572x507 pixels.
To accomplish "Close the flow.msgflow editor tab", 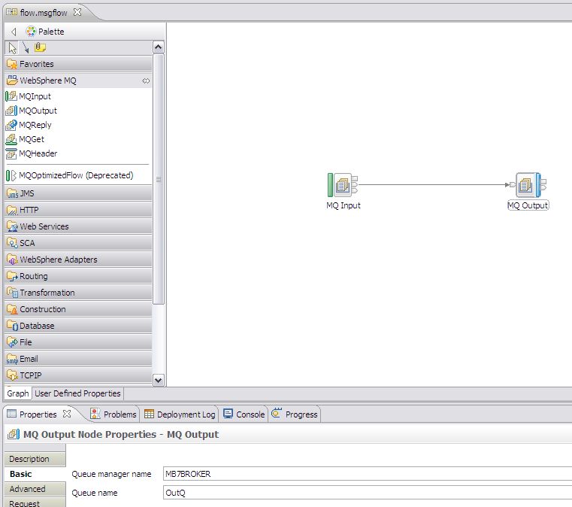I will [77, 12].
